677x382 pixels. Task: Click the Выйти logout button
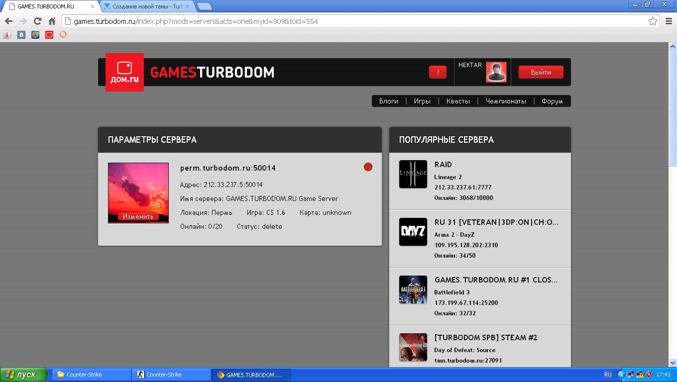tap(541, 72)
